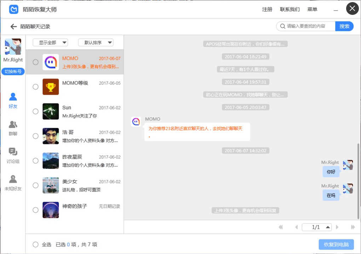
Task: Open 联系我们 in the title bar
Action: click(290, 10)
